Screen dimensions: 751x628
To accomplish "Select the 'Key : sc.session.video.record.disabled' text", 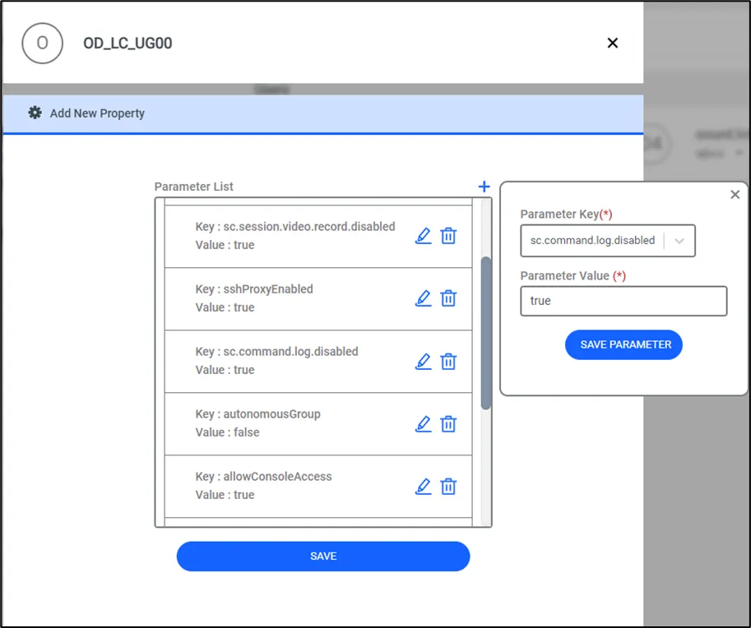I will 295,226.
